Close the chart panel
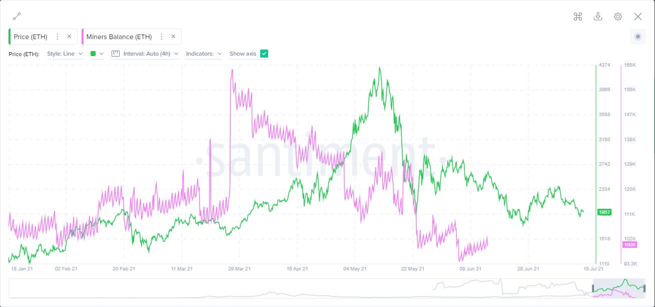 pyautogui.click(x=638, y=17)
